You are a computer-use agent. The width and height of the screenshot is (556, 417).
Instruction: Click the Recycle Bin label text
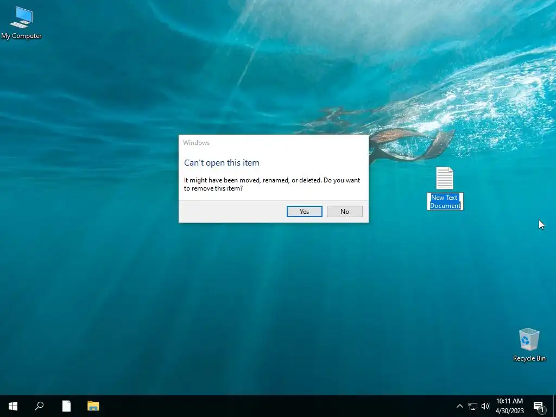pos(529,358)
